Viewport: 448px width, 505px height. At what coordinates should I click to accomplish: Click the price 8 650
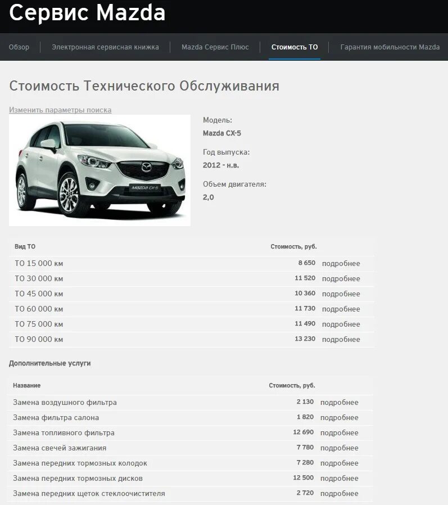pos(307,263)
